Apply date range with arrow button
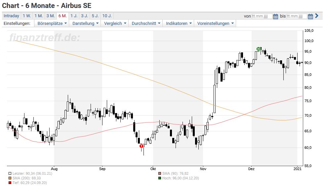Viewport: 326px width, 187px height. pyautogui.click(x=317, y=16)
